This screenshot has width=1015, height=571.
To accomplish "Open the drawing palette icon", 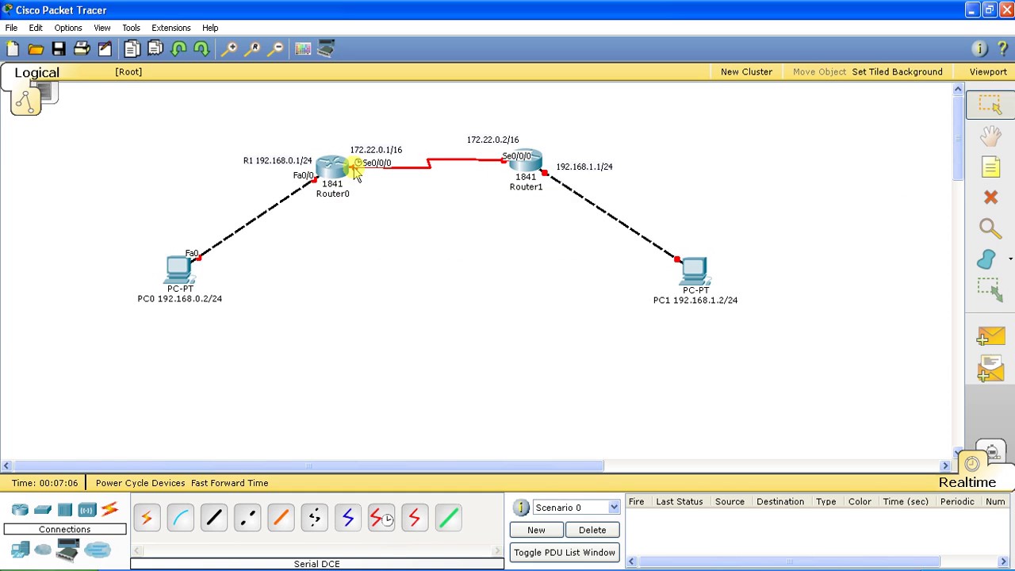I will pos(303,49).
